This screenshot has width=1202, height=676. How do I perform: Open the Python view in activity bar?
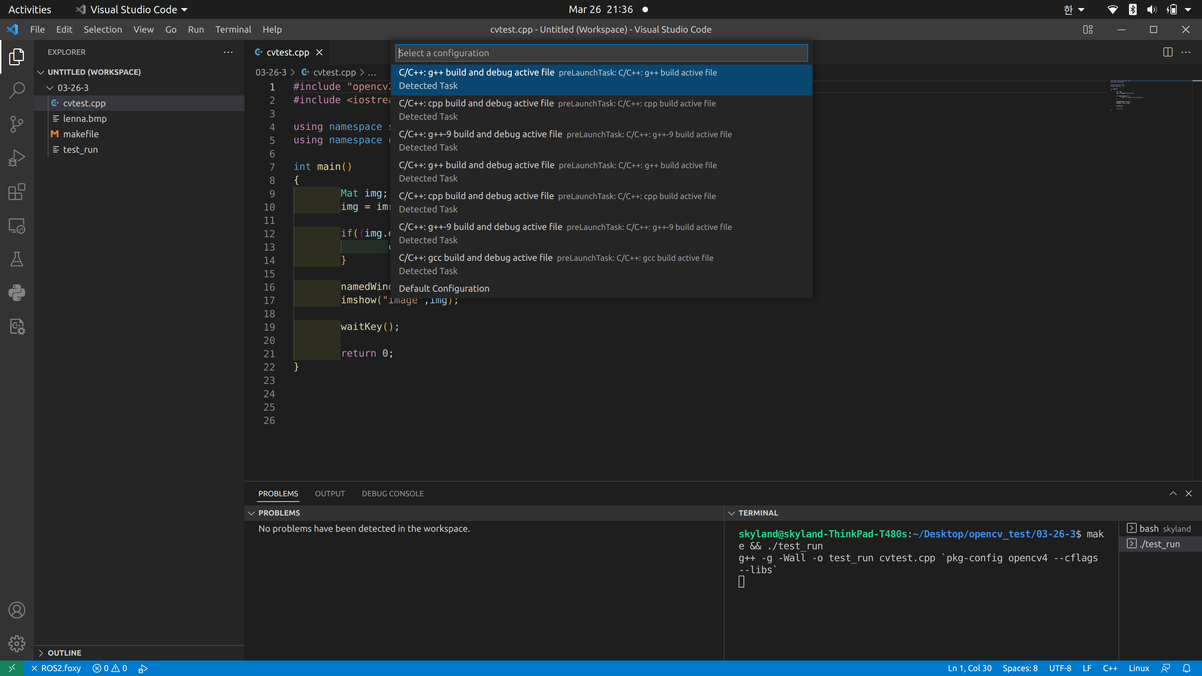click(x=17, y=293)
